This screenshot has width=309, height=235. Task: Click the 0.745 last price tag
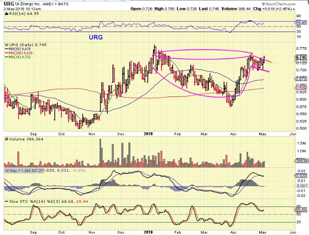(x=301, y=57)
